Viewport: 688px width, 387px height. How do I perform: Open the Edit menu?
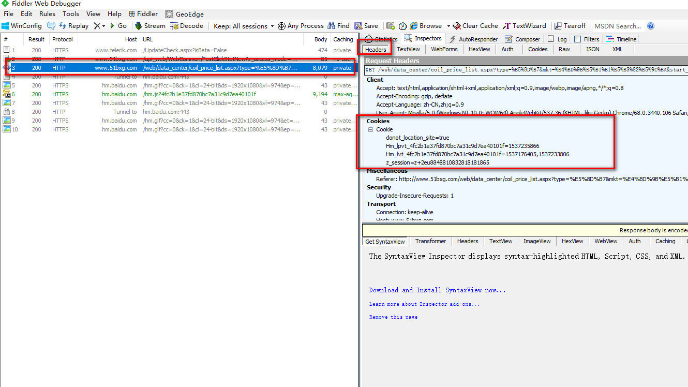[x=26, y=14]
